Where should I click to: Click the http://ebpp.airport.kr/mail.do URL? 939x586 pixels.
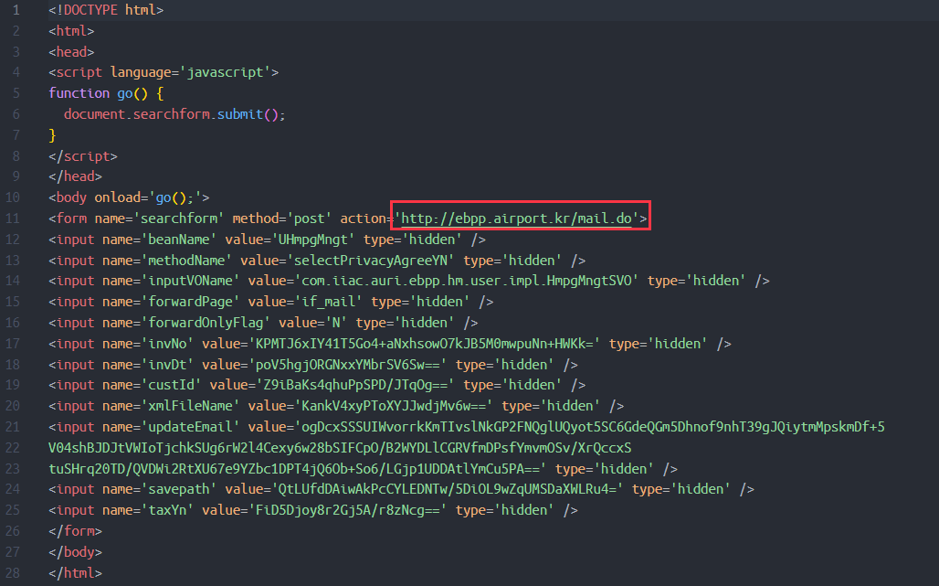tap(519, 218)
